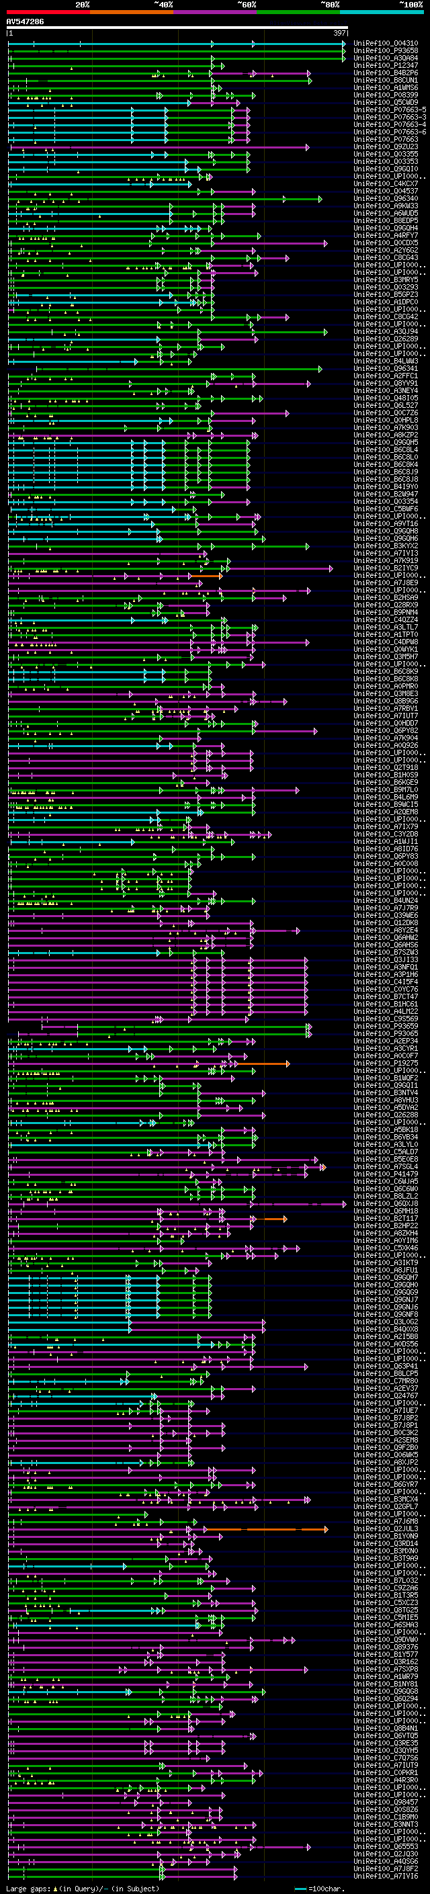Click the UniRef100_Q26288 hit label
This screenshot has height=1894, width=430.
[x=386, y=1115]
